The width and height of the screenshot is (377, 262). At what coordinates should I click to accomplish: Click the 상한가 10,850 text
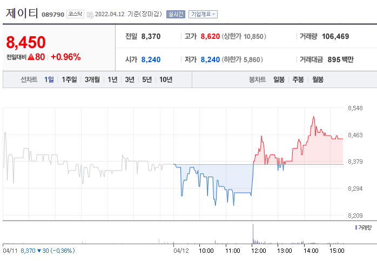[244, 36]
